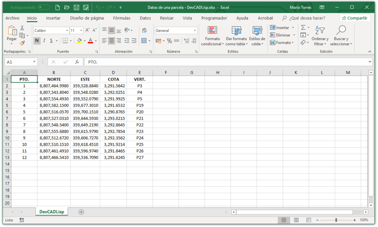The width and height of the screenshot is (378, 227).
Task: Click the Wrap Text icon
Action: [144, 30]
